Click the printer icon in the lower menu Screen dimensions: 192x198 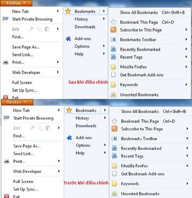[7, 161]
